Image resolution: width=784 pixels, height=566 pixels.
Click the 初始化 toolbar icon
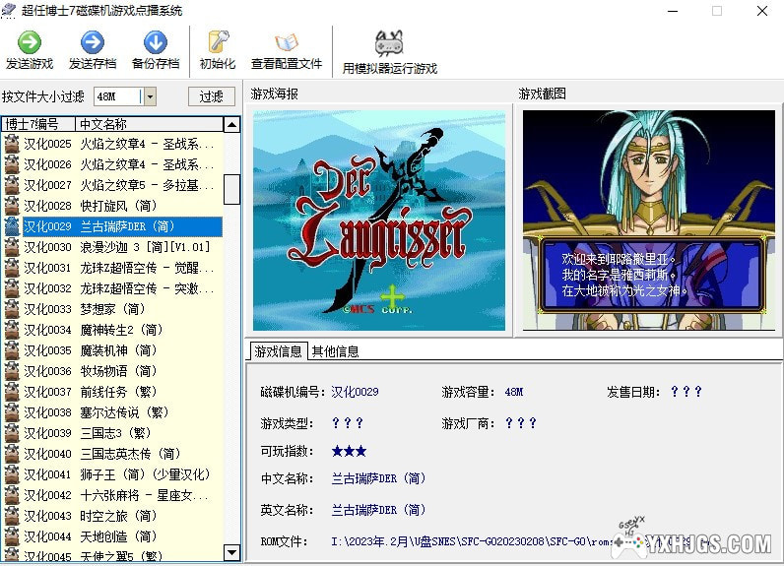pos(217,42)
